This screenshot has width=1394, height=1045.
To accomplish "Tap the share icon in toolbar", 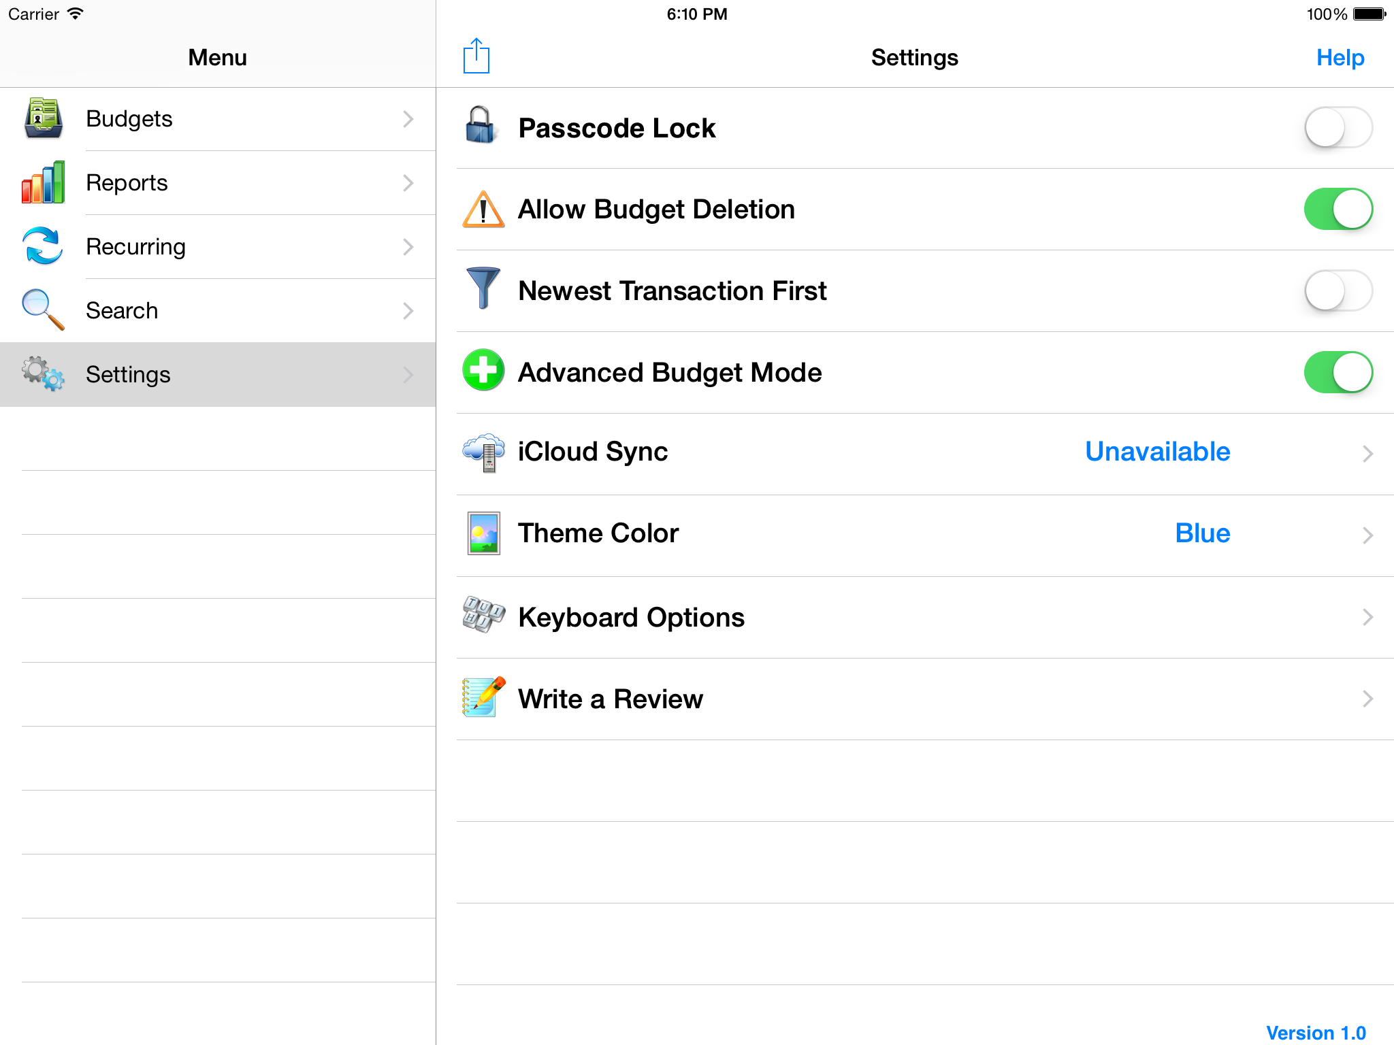I will pos(476,56).
